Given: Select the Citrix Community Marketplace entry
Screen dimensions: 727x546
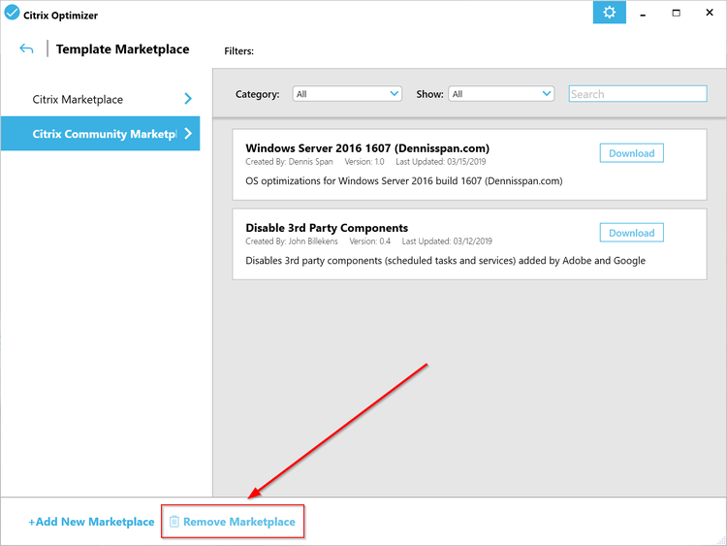Looking at the screenshot, I should [x=100, y=134].
